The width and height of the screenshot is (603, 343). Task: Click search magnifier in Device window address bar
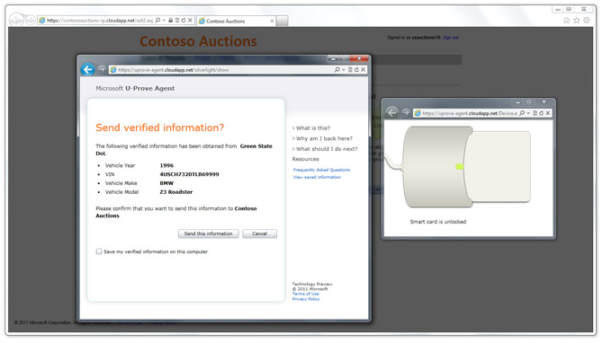(522, 113)
